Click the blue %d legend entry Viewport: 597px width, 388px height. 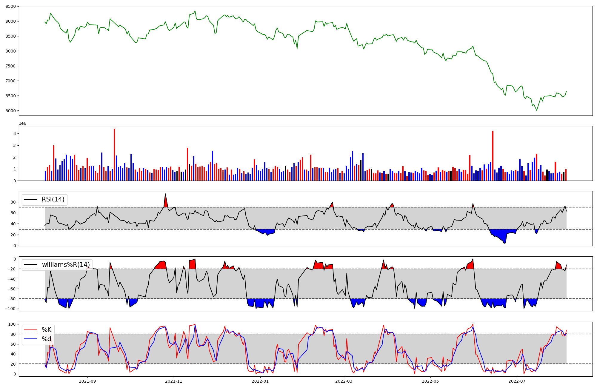tap(46, 339)
